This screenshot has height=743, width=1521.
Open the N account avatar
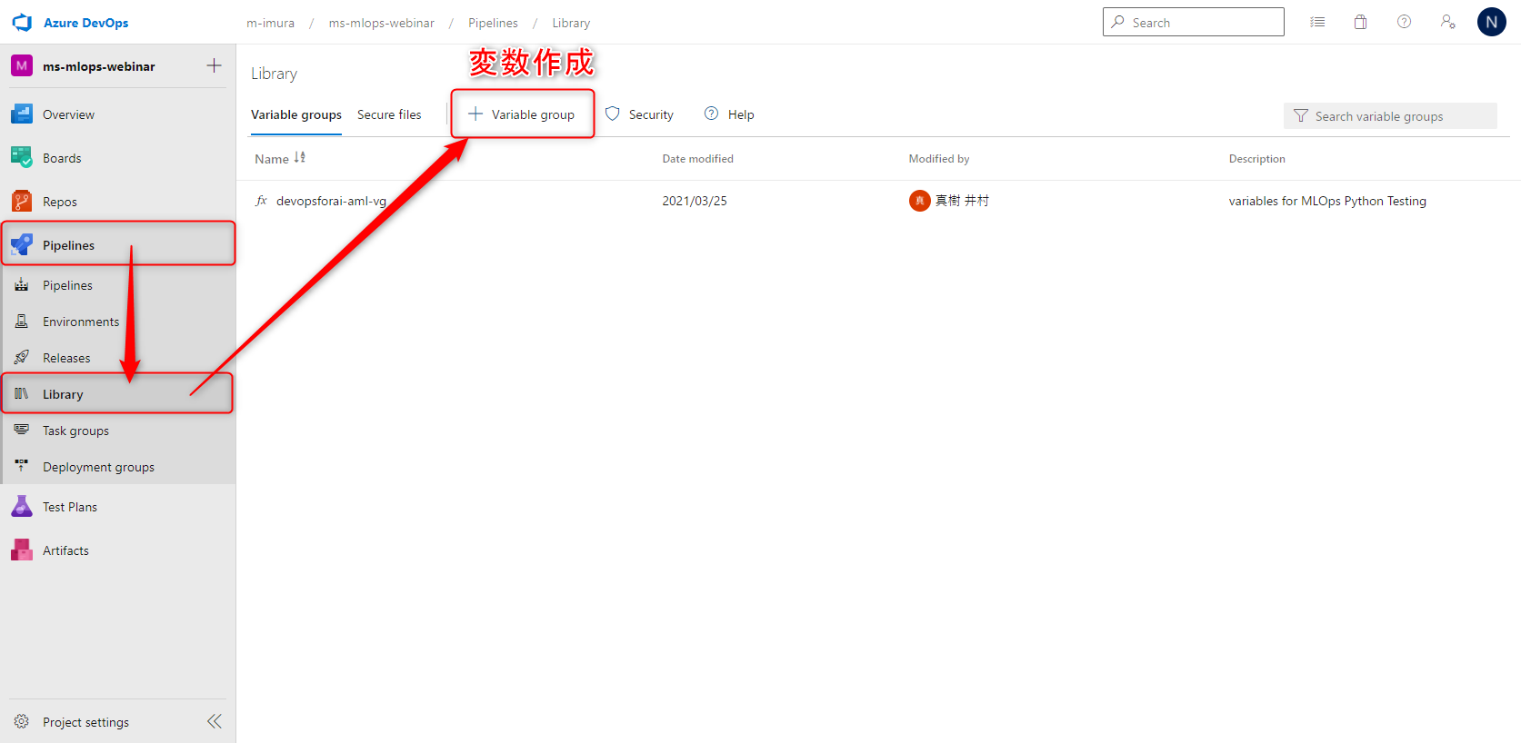pyautogui.click(x=1492, y=22)
